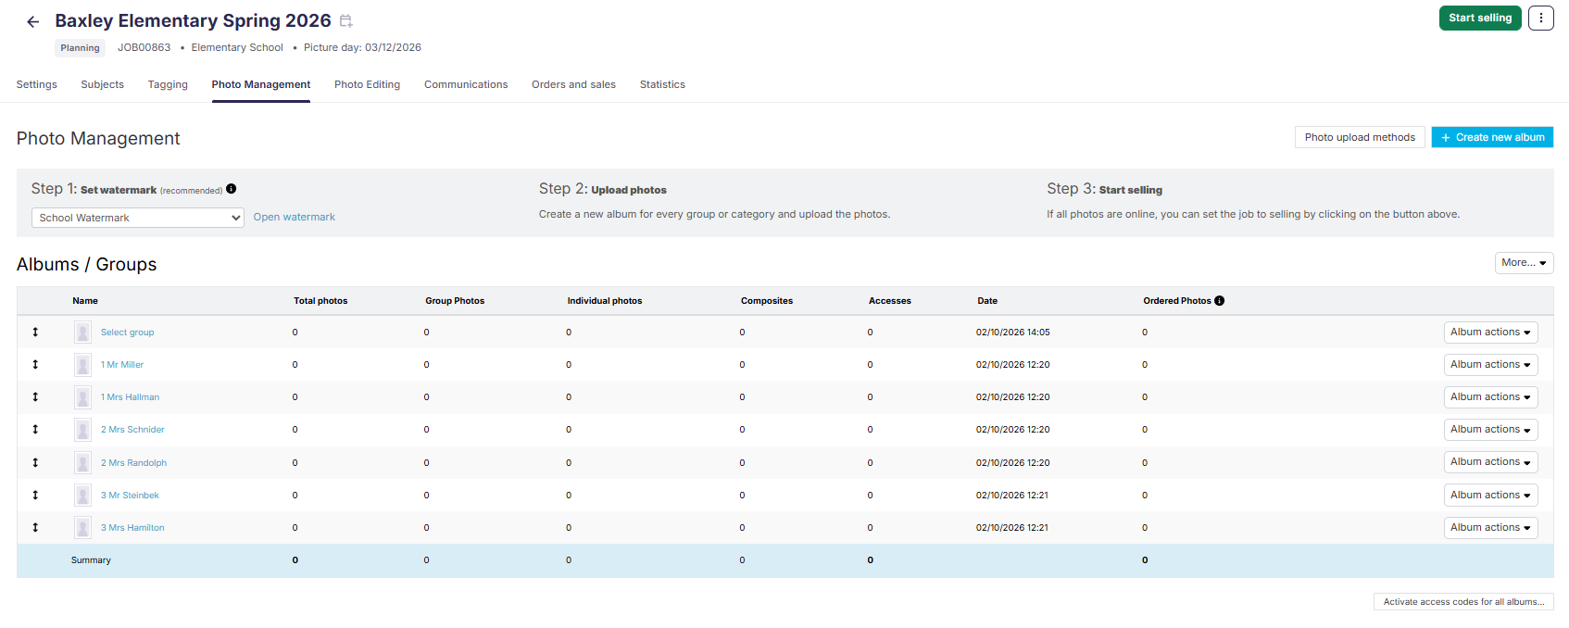Image resolution: width=1569 pixels, height=628 pixels.
Task: Click reorder handle for 3 Mrs Hamilton
Action: click(x=35, y=528)
